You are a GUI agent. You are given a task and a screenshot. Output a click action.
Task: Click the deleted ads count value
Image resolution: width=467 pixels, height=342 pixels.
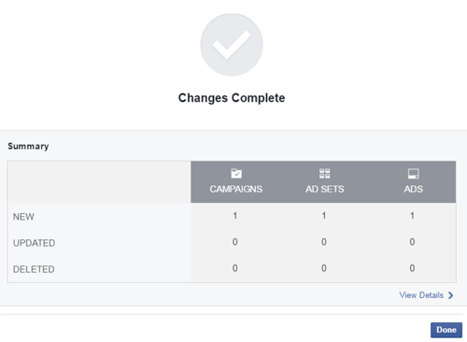[412, 268]
